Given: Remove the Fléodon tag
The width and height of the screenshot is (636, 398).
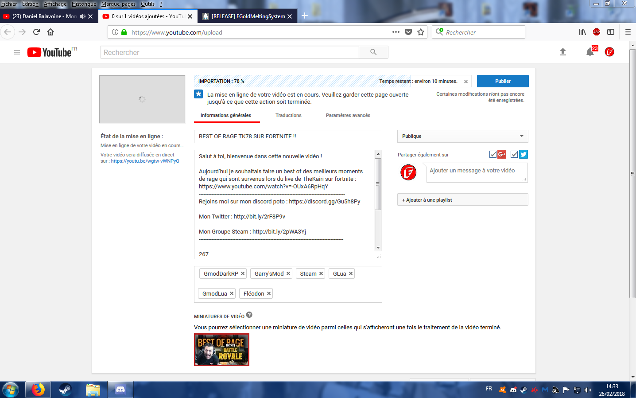Looking at the screenshot, I should (x=269, y=293).
